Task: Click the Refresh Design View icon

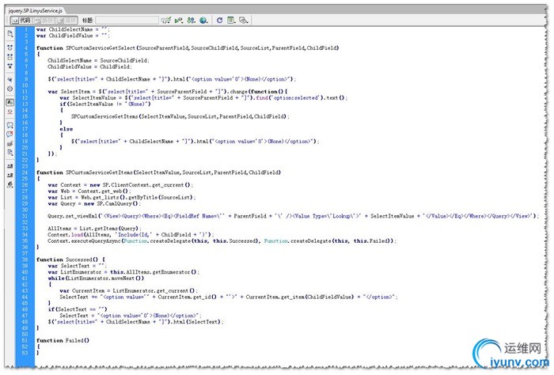Action: coord(219,21)
